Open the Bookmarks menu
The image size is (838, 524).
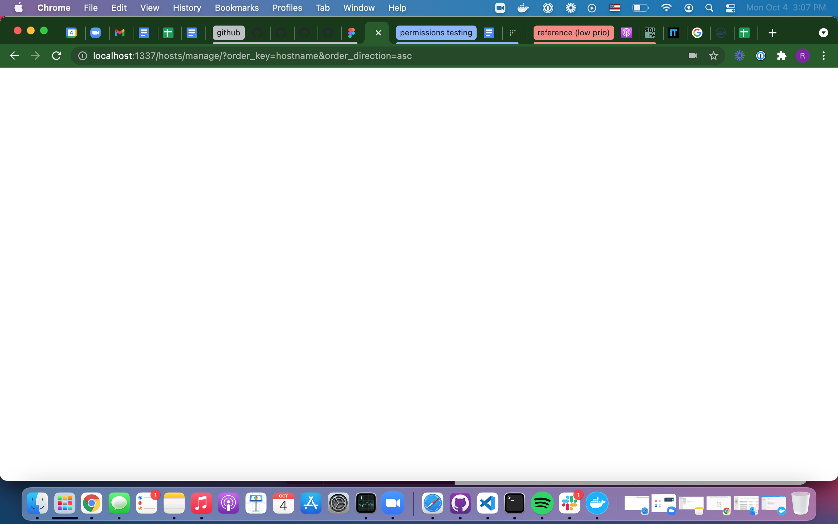click(237, 8)
